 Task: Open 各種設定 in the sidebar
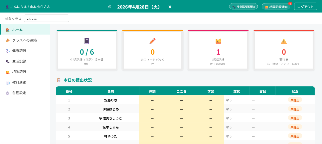coord(25,93)
